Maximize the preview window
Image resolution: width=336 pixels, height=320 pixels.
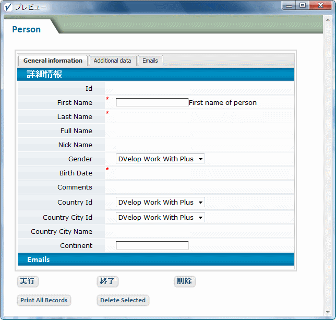[303, 5]
